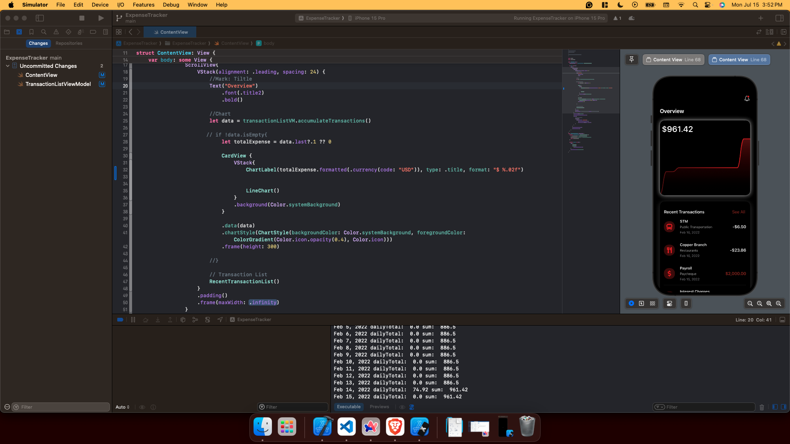Screen dimensions: 790x444
Task: Stop the running ExpenseTracker scheme
Action: click(82, 18)
